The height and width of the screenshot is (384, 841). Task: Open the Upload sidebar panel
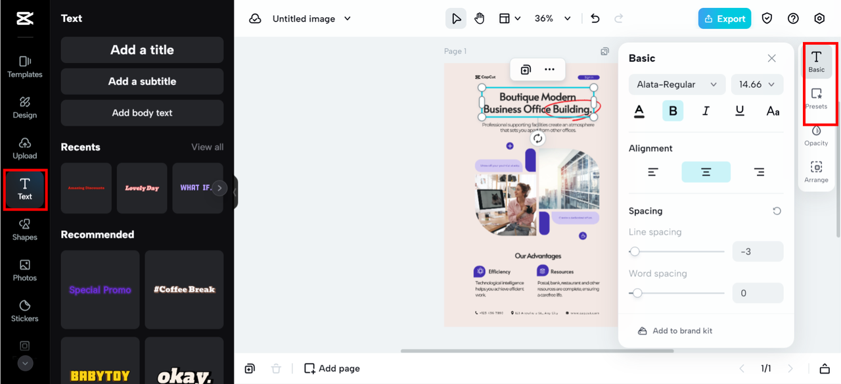tap(25, 148)
